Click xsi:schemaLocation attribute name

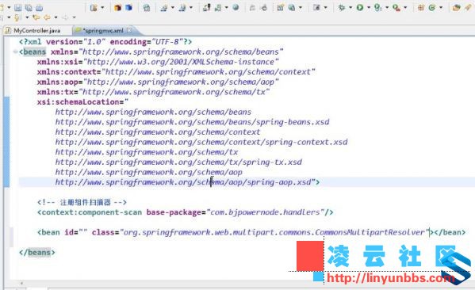pyautogui.click(x=78, y=101)
